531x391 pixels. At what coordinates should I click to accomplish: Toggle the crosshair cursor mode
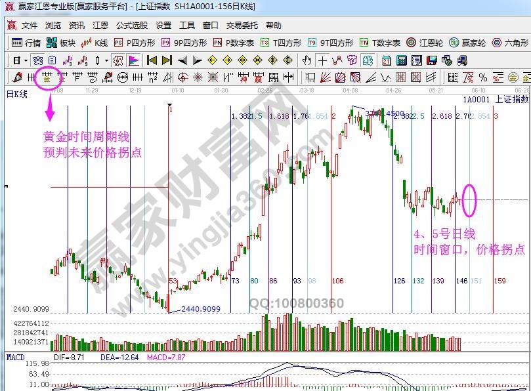322,60
